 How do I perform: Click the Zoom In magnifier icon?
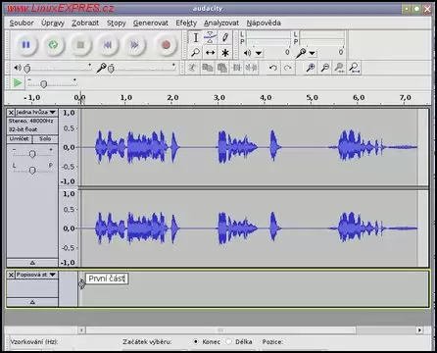pos(311,68)
